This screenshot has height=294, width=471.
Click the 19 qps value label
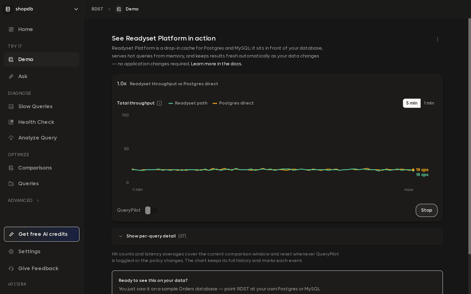pos(422,170)
